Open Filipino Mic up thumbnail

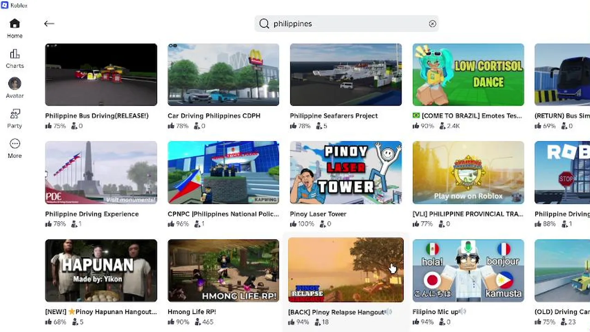click(468, 271)
